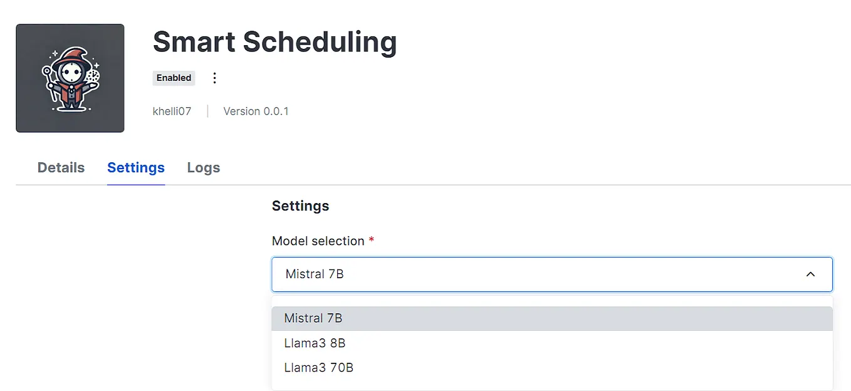851x391 pixels.
Task: Click the Model selection combo box
Action: click(x=539, y=274)
